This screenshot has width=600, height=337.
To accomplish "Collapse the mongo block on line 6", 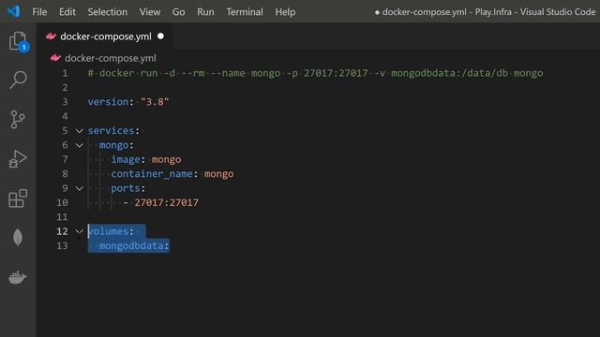I will click(x=79, y=145).
